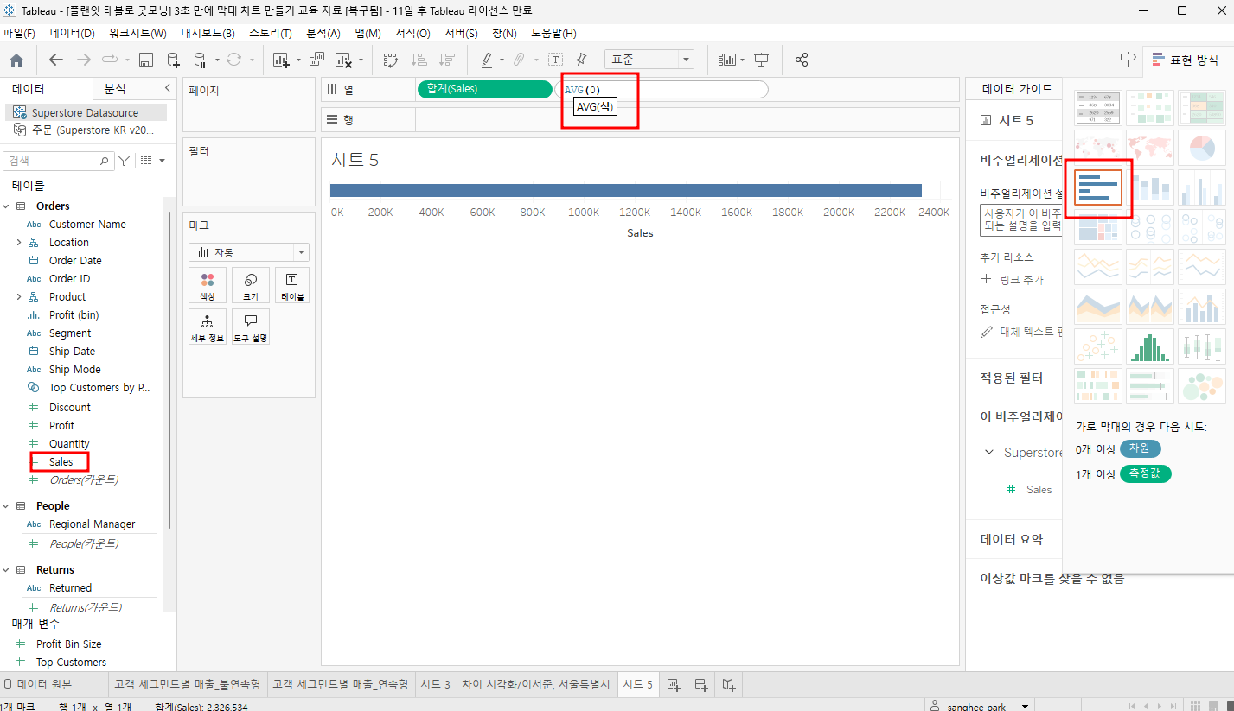Click the refresh data run update icon
This screenshot has width=1234, height=711.
tap(233, 60)
